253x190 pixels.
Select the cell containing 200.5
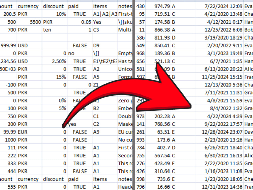click(x=8, y=14)
